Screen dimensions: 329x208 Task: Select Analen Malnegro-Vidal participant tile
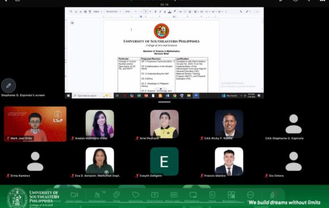[100, 124]
